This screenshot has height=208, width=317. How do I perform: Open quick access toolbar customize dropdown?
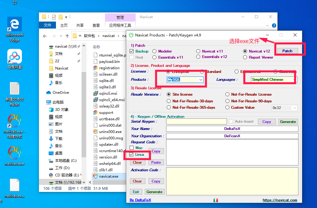[x=66, y=17]
